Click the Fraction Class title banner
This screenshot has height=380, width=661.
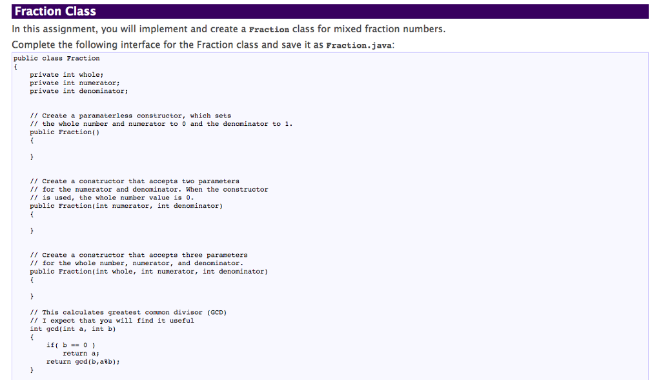pos(55,11)
